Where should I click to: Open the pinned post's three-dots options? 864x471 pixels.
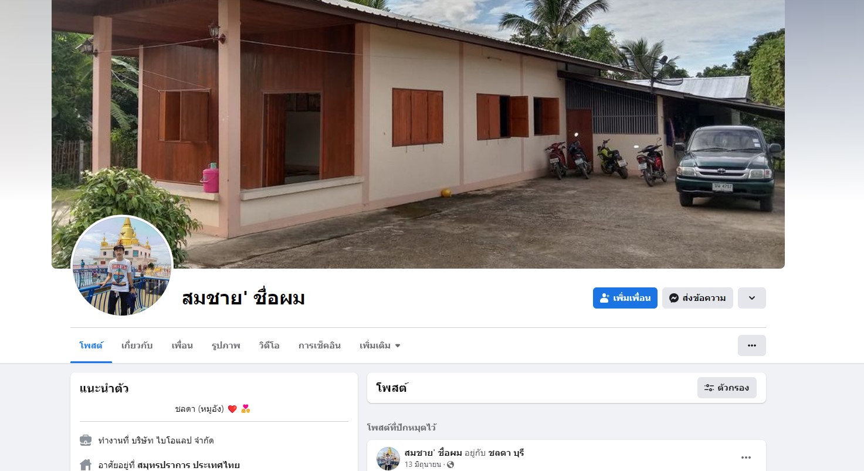(x=746, y=458)
